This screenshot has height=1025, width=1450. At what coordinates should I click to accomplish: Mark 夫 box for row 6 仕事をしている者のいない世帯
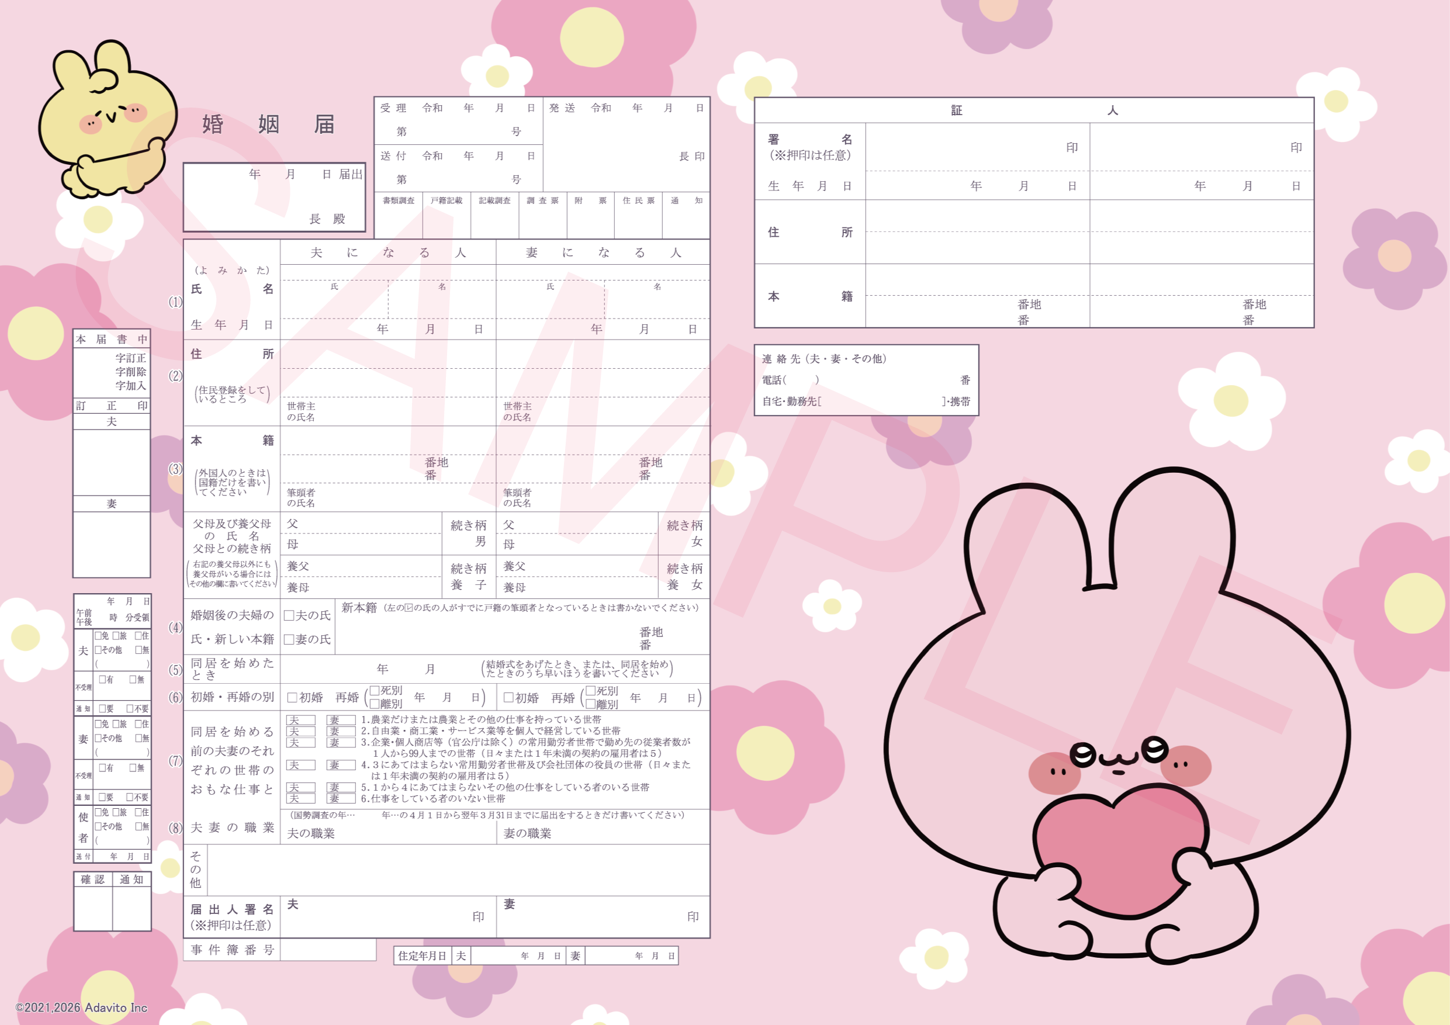(x=300, y=798)
